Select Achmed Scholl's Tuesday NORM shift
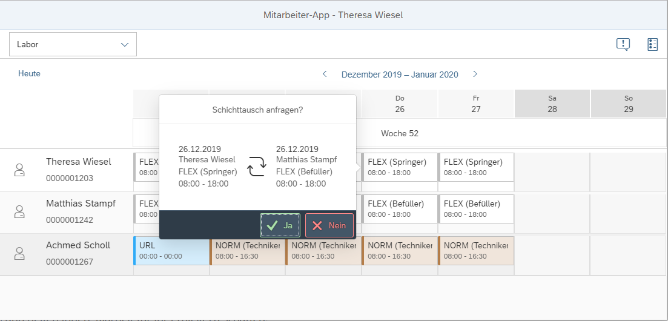 247,251
